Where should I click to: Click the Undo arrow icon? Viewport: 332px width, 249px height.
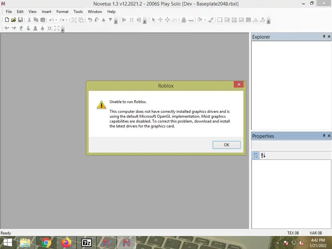coord(52,20)
